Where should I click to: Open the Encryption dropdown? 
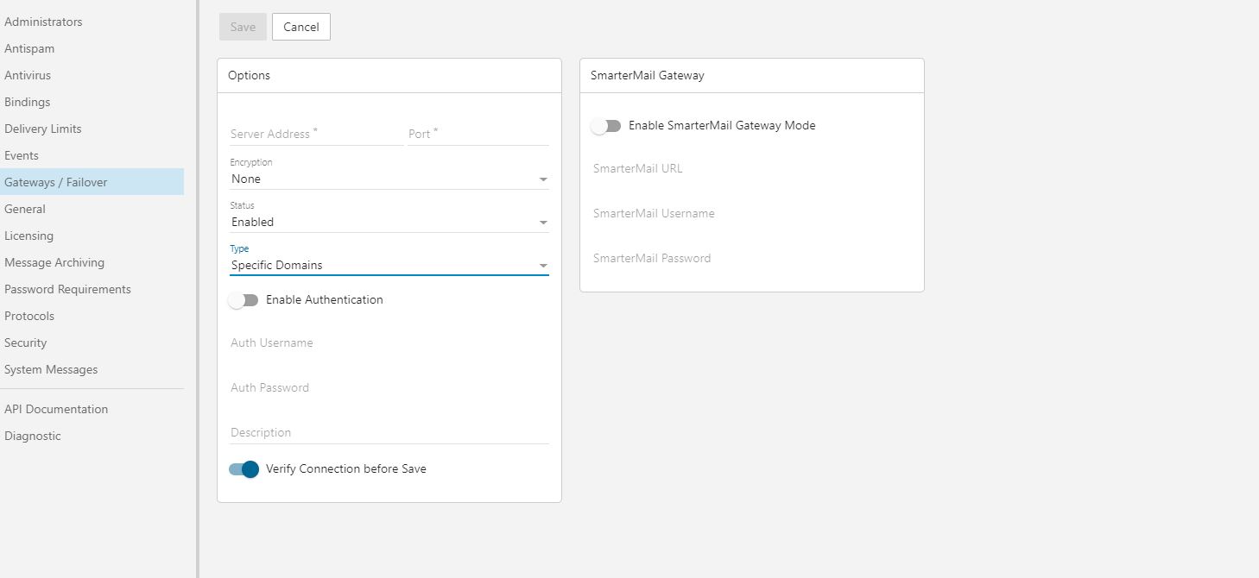tap(389, 179)
